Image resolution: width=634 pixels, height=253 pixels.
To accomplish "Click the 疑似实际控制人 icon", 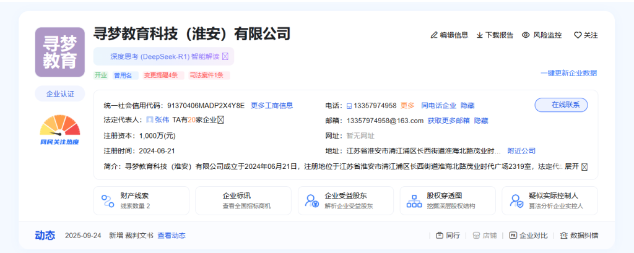I will coord(516,201).
